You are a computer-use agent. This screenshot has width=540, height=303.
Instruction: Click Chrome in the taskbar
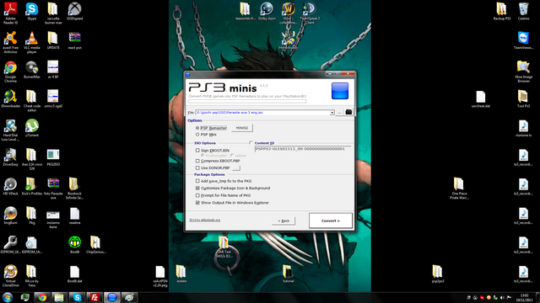click(x=42, y=297)
